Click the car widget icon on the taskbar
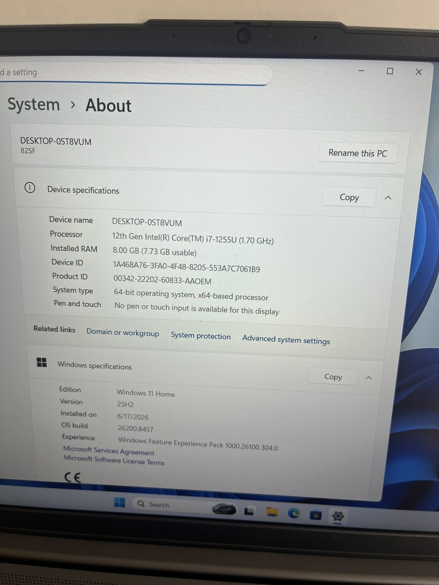This screenshot has height=585, width=439. (224, 509)
